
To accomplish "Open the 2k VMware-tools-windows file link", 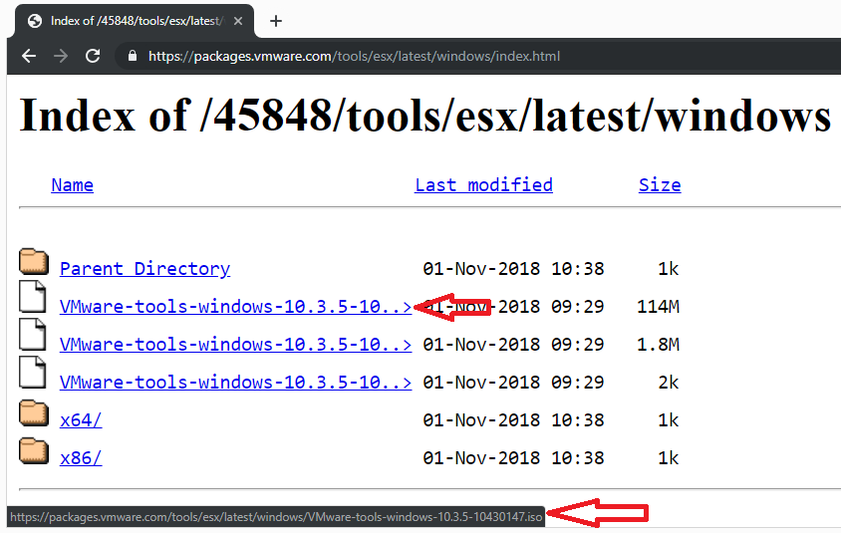I will (x=235, y=383).
